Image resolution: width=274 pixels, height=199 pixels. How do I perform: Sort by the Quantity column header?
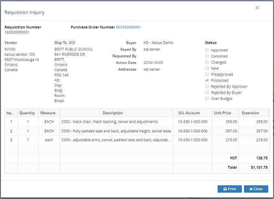pos(27,113)
